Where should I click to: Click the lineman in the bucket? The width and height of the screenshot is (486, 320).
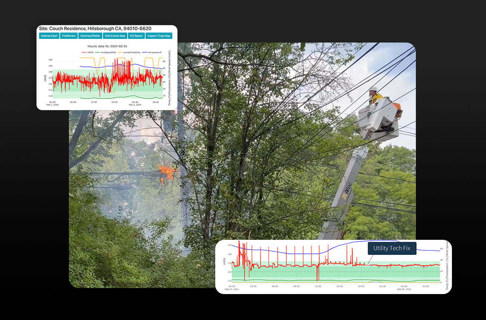[x=375, y=96]
